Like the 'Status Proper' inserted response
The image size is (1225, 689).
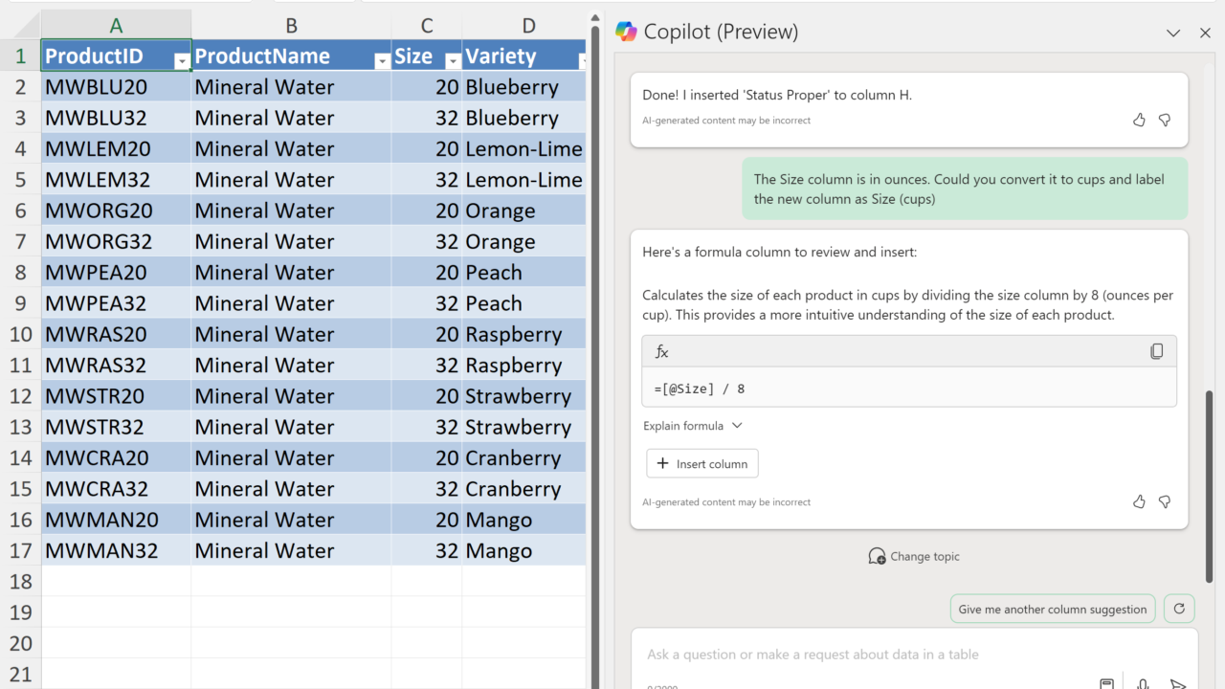(x=1139, y=120)
